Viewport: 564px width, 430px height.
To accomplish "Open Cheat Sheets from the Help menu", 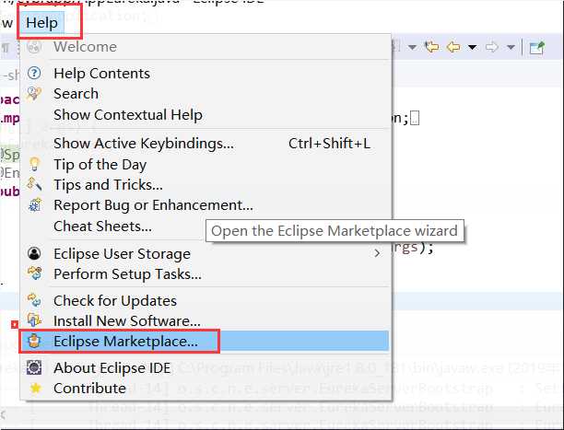I will click(102, 226).
